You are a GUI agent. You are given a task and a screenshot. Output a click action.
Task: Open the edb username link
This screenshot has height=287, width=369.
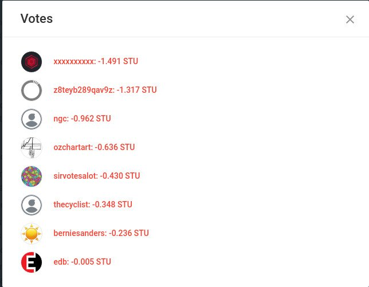click(x=61, y=262)
